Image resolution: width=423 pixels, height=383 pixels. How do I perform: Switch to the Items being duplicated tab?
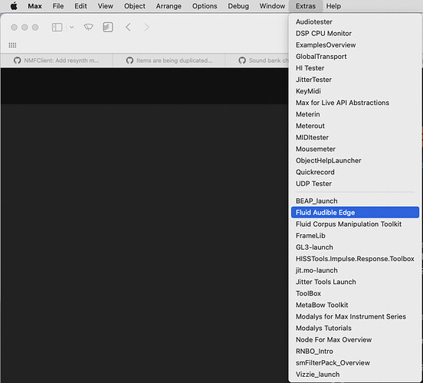pos(169,61)
